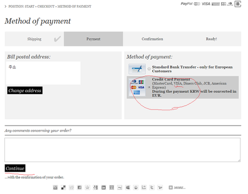Share on Twitter bird icon
Viewport: 248px width, 194px height.
coord(152,188)
